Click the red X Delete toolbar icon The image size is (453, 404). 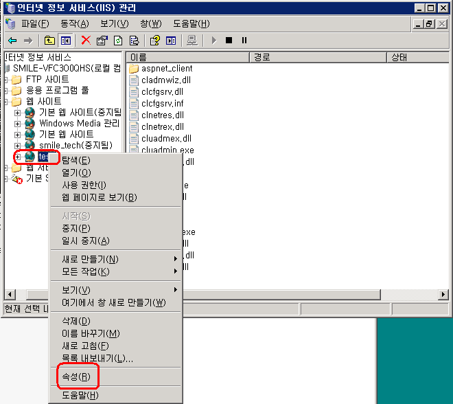click(86, 41)
